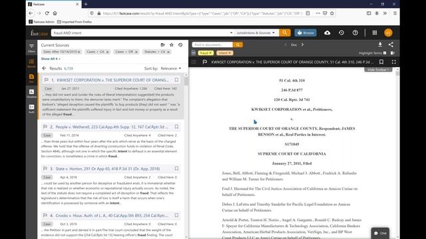Toggle flag on result 3 State v. Horton
This screenshot has height=239, width=426.
[45, 169]
